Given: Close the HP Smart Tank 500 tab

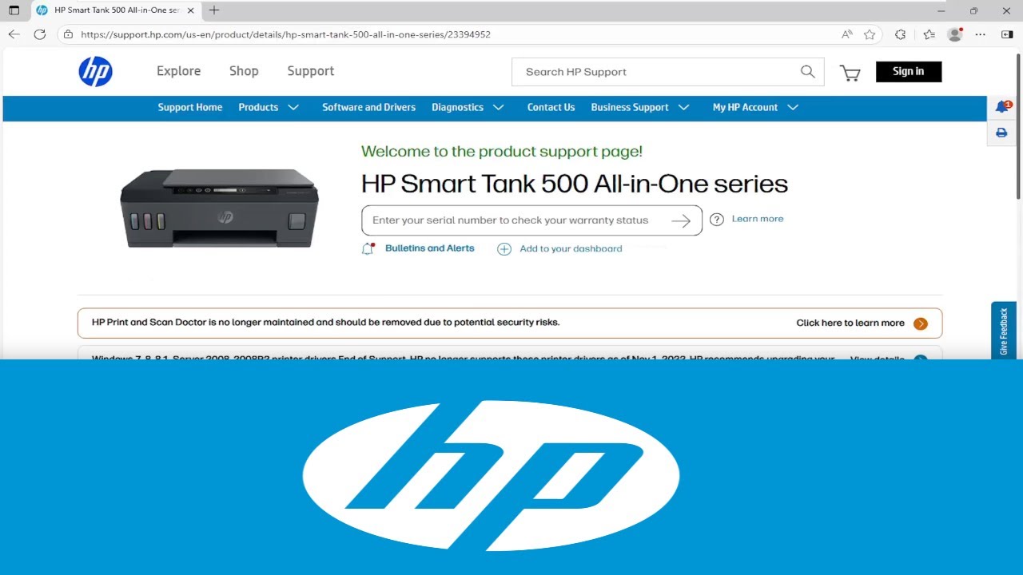Looking at the screenshot, I should 191,10.
